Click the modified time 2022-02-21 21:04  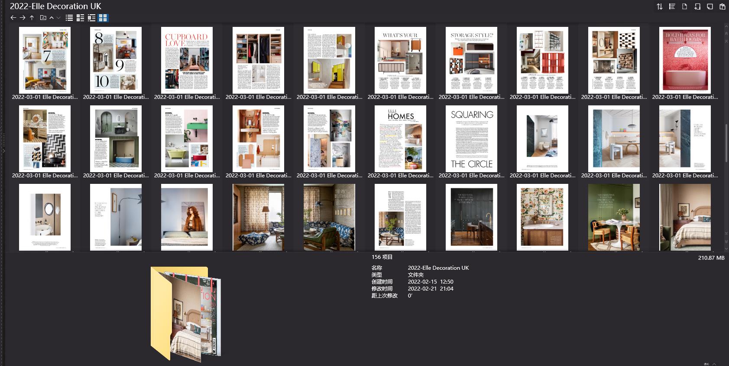click(x=431, y=288)
